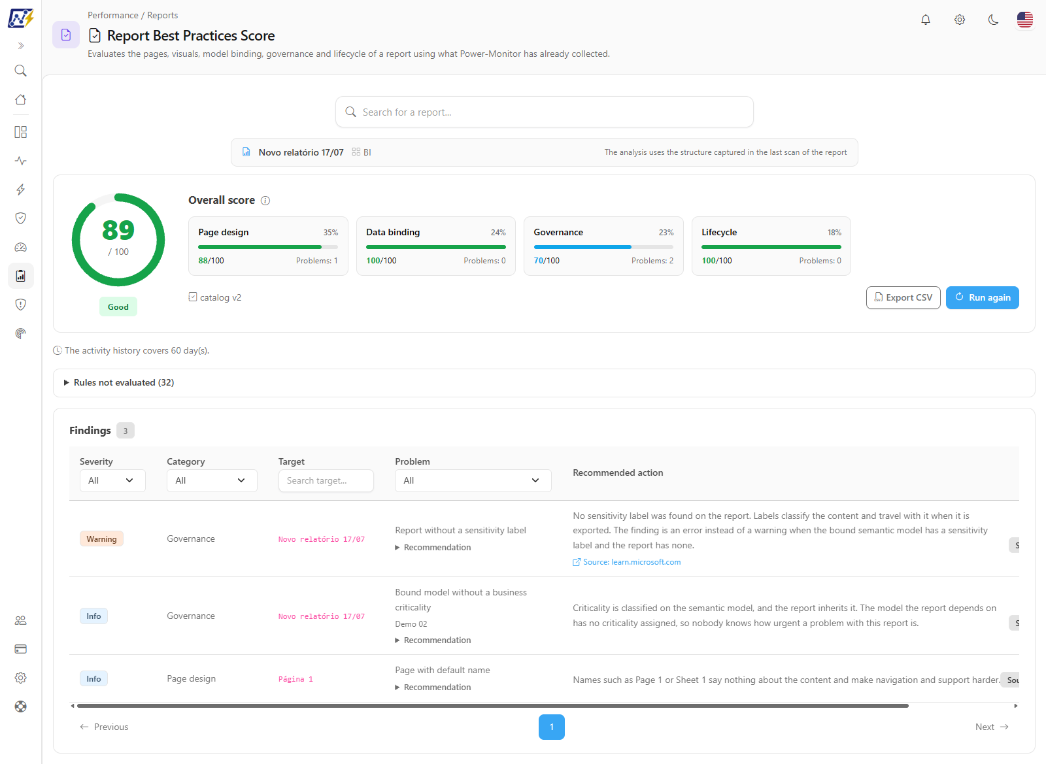
Task: Open the fingerprint icon in the sidebar
Action: point(21,333)
